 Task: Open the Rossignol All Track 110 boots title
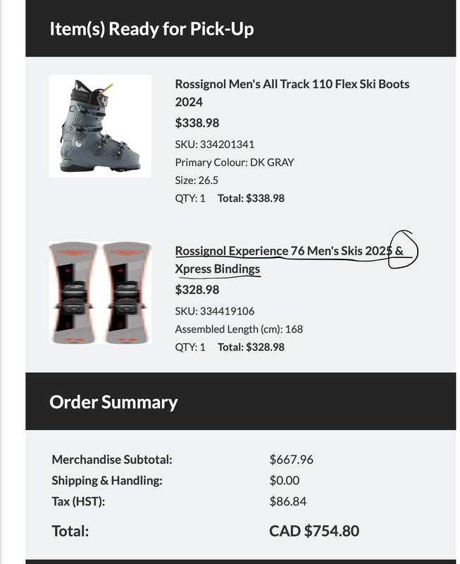292,92
